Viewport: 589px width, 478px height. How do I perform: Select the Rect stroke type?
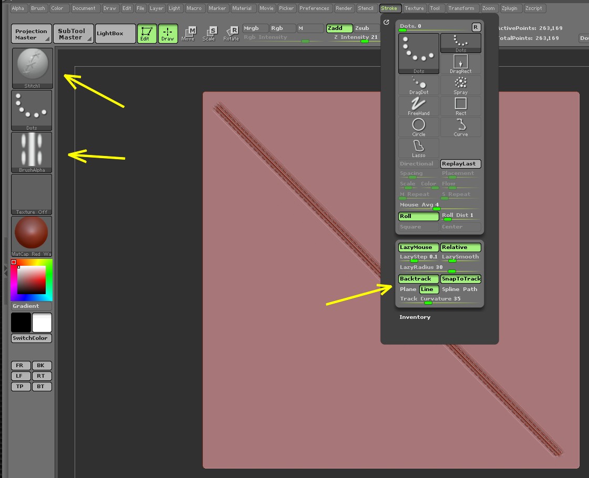(x=460, y=106)
